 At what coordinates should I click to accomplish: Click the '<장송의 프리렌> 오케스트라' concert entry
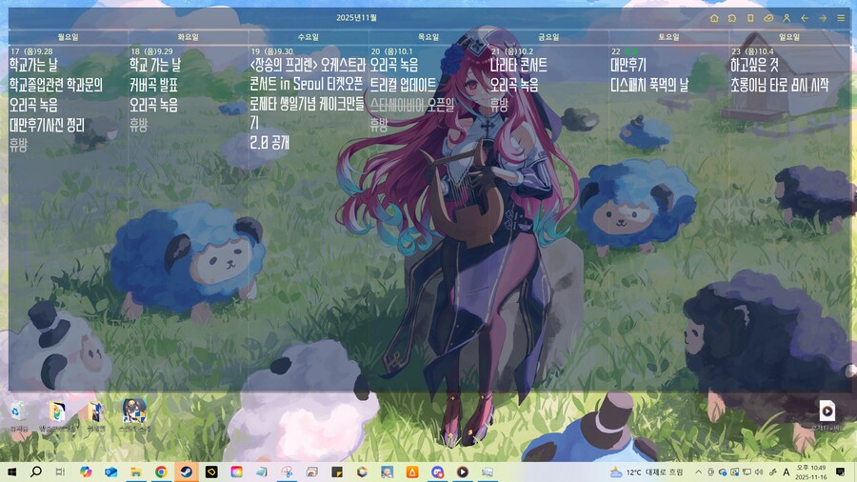308,65
